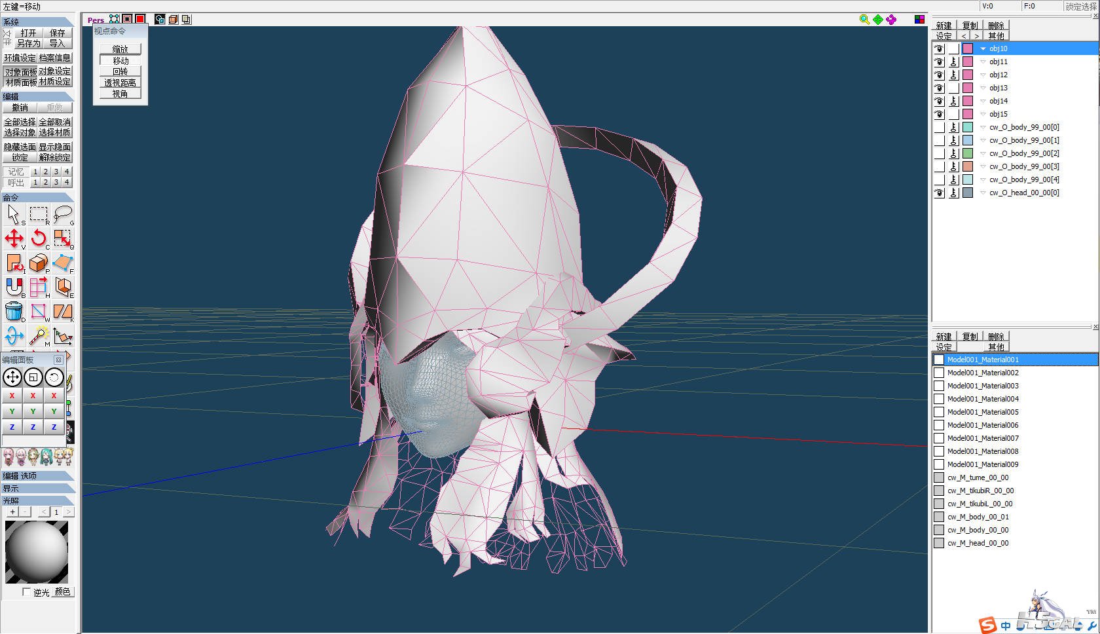Close the 编辑面板 floating panel

[58, 360]
